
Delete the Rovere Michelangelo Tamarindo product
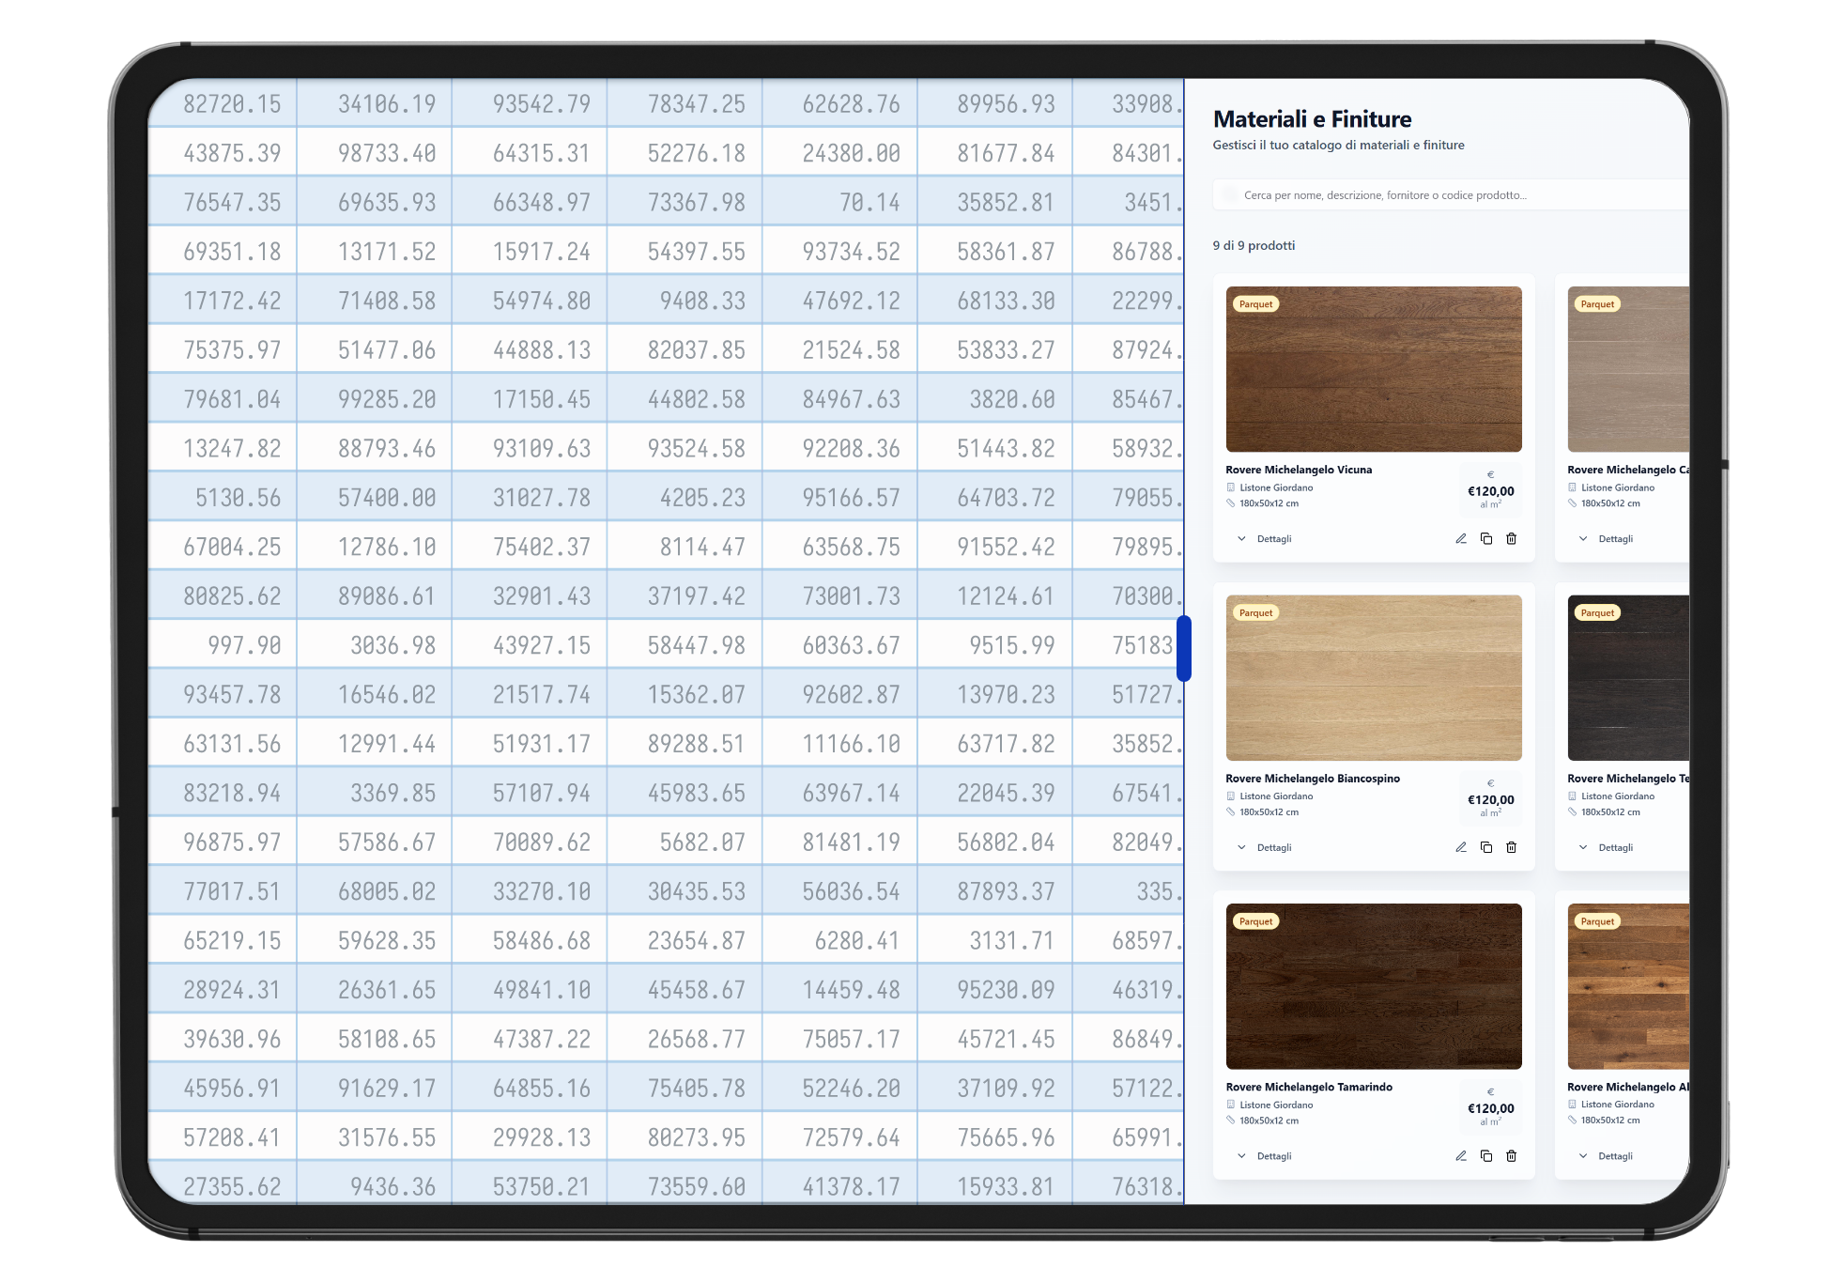(1512, 1156)
